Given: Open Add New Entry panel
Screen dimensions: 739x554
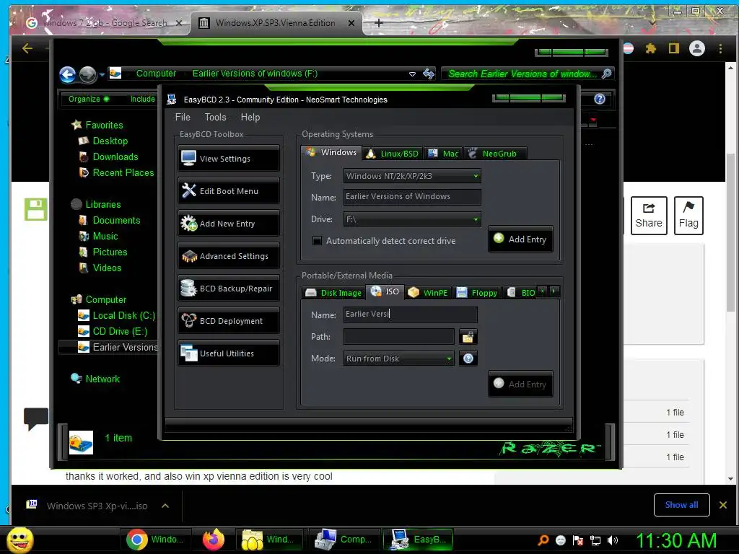Looking at the screenshot, I should coord(229,224).
